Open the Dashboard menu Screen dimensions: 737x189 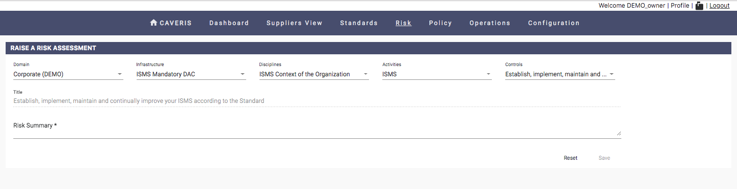[229, 23]
